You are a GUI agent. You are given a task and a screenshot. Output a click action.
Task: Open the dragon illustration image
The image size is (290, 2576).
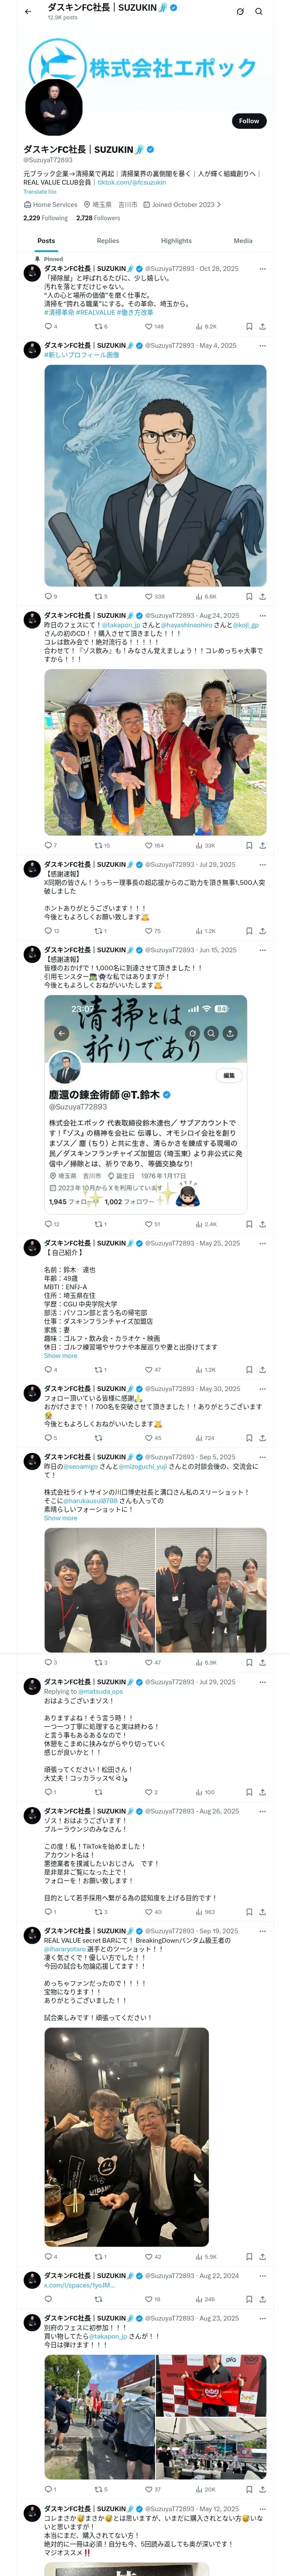(155, 475)
